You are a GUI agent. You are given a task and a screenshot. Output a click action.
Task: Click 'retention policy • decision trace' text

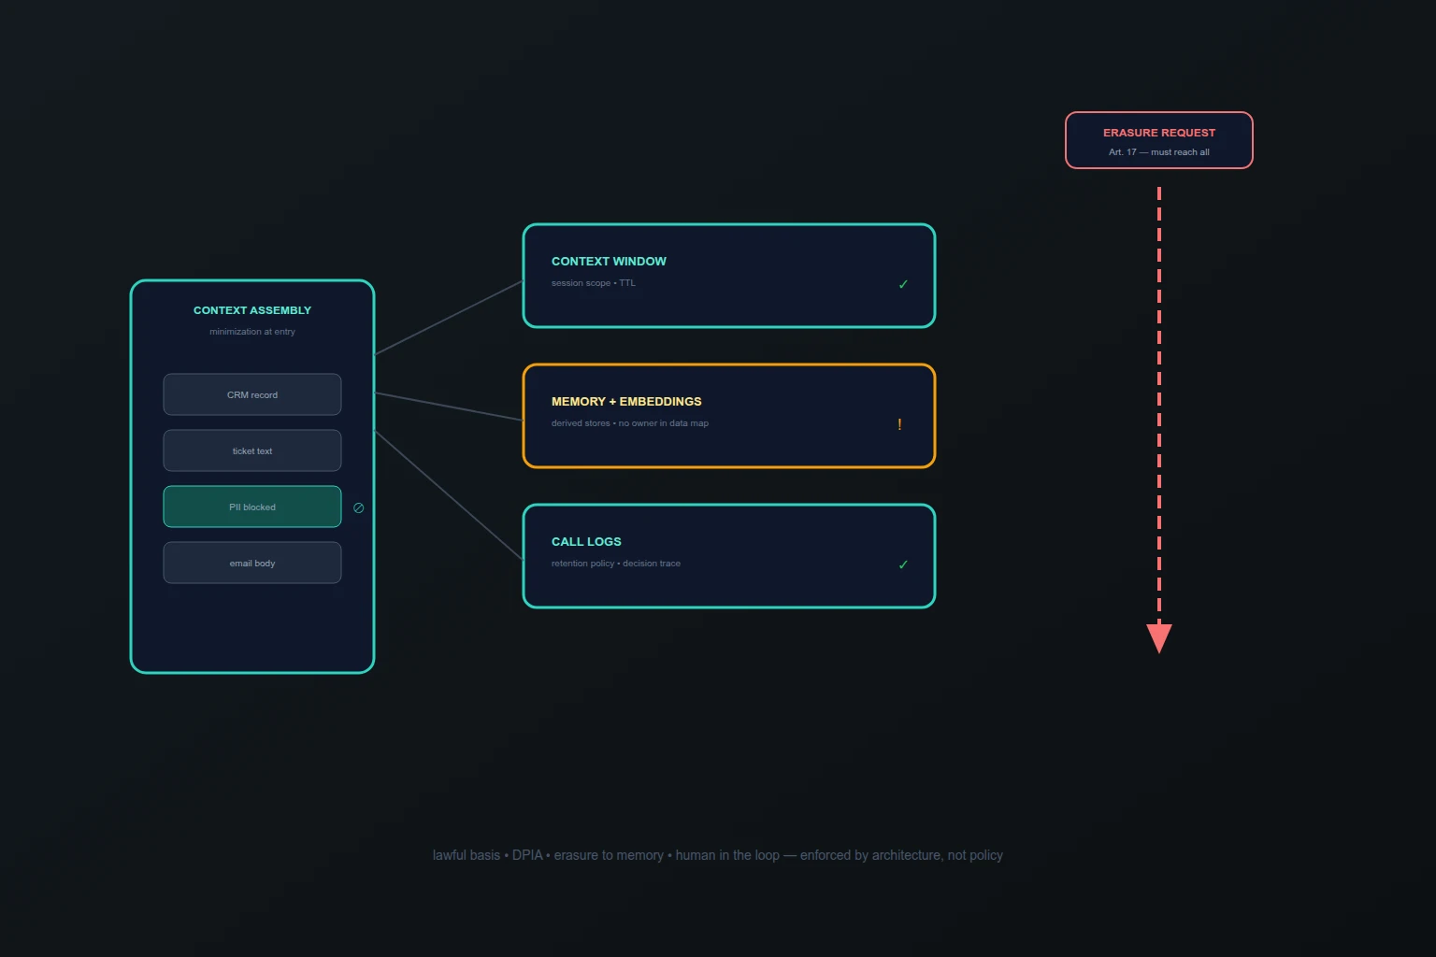coord(616,564)
